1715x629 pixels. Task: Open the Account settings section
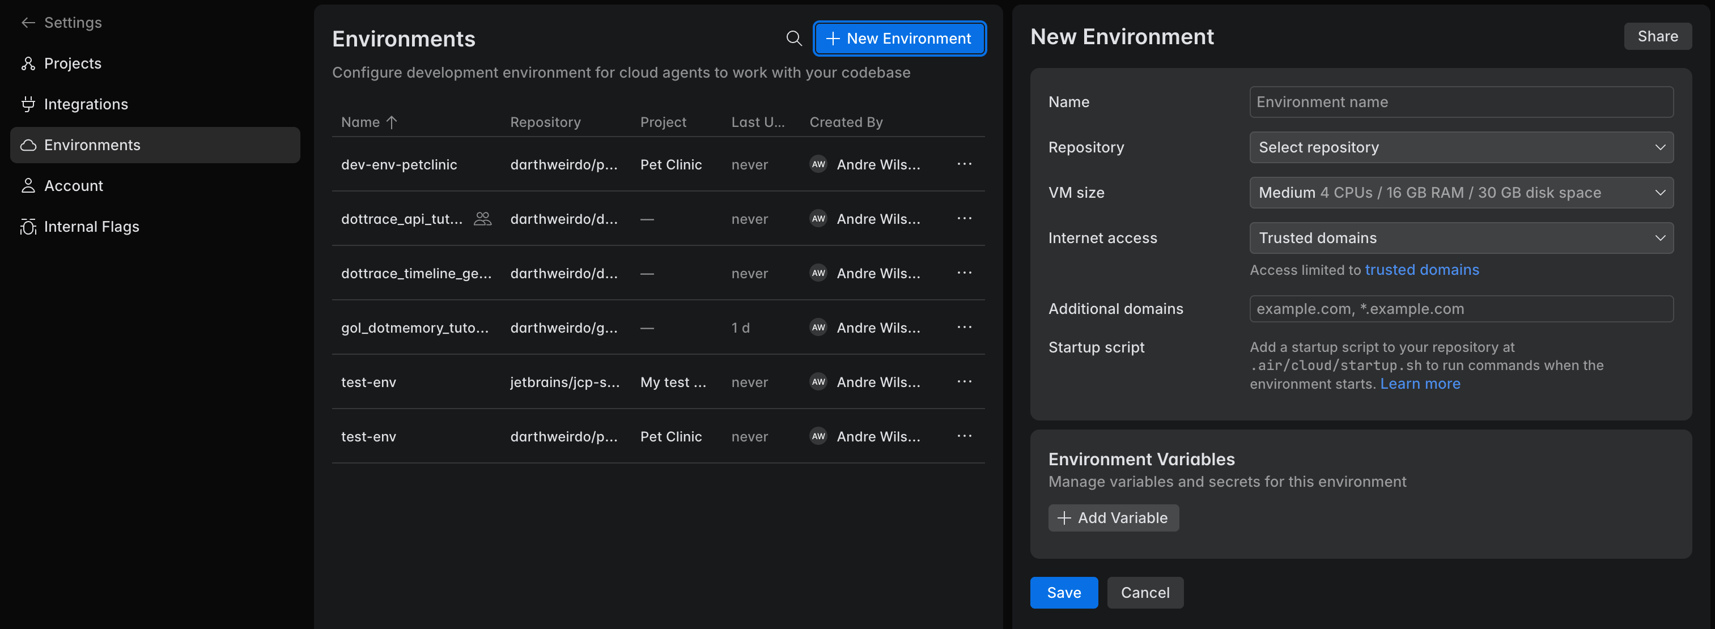pyautogui.click(x=155, y=186)
